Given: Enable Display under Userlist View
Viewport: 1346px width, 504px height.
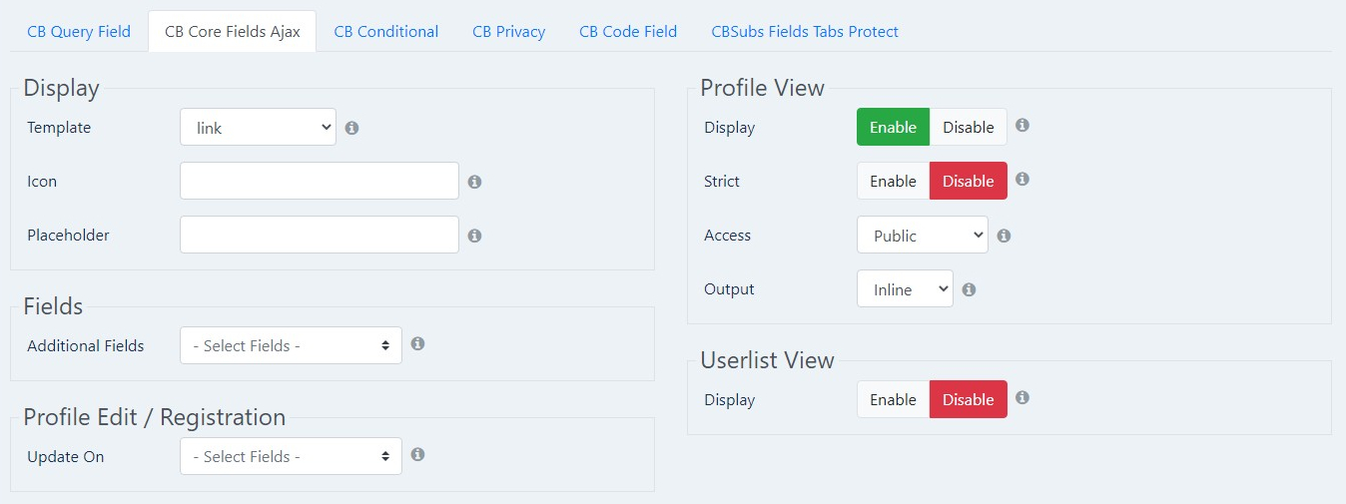Looking at the screenshot, I should (x=893, y=399).
